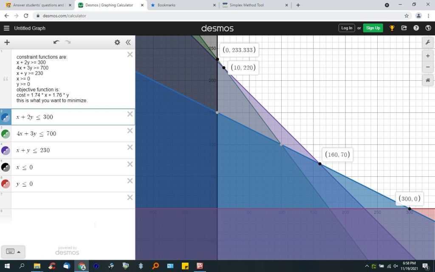
Task: Delete expression x + 2y ≤ 300
Action: 130,114
